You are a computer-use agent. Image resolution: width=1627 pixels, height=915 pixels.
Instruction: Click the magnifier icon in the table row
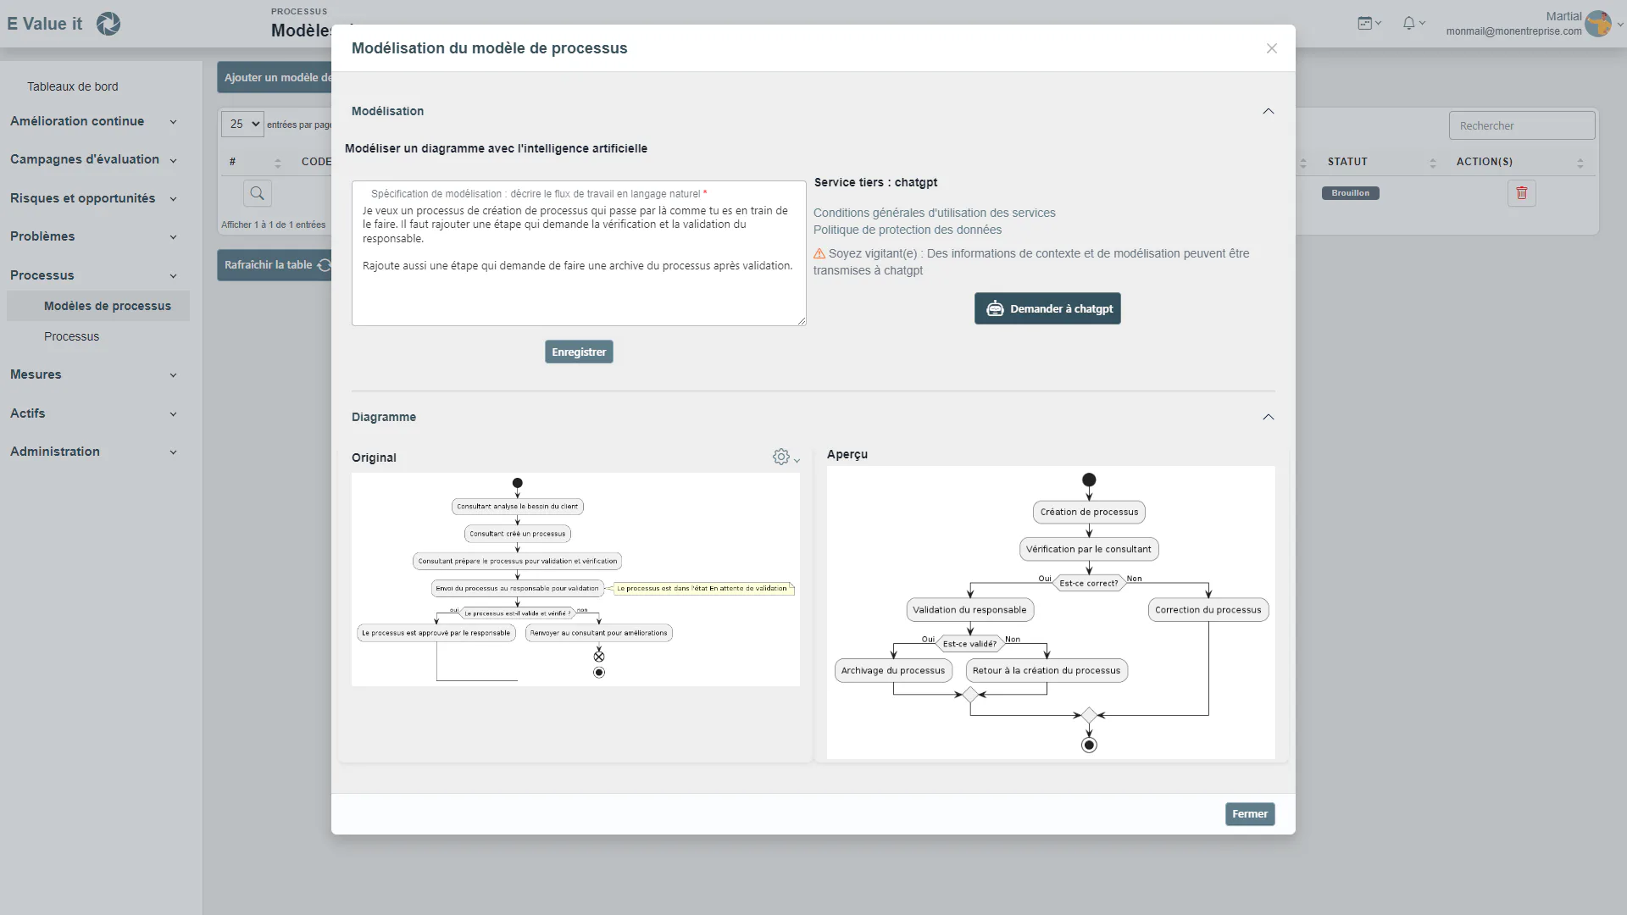258,193
